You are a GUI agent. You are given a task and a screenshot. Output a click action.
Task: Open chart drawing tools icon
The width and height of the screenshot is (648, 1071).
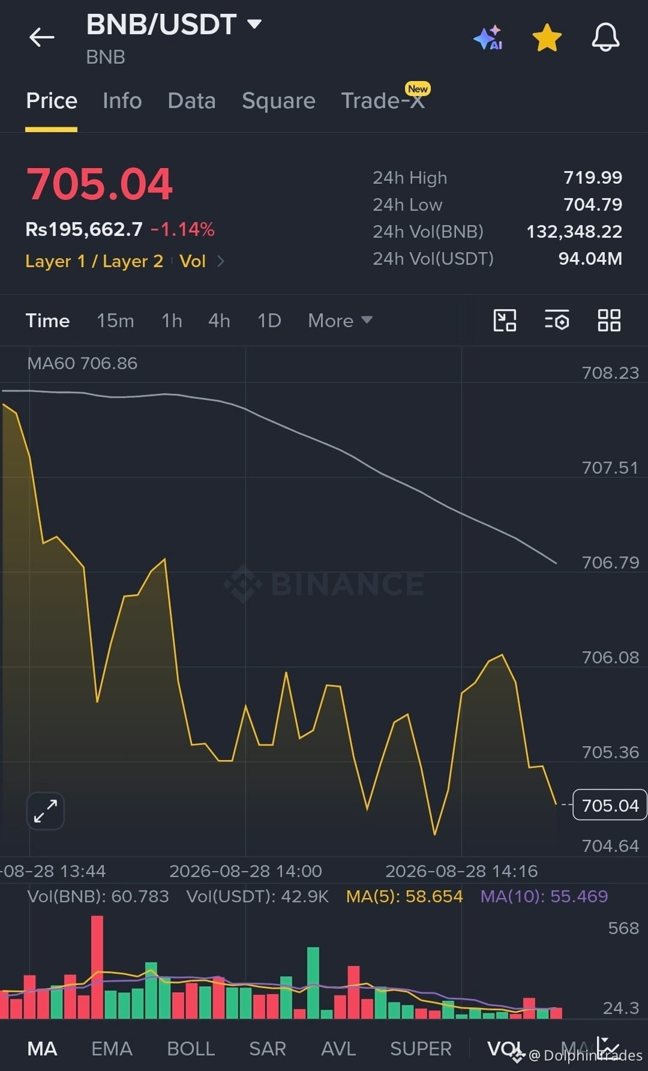505,321
